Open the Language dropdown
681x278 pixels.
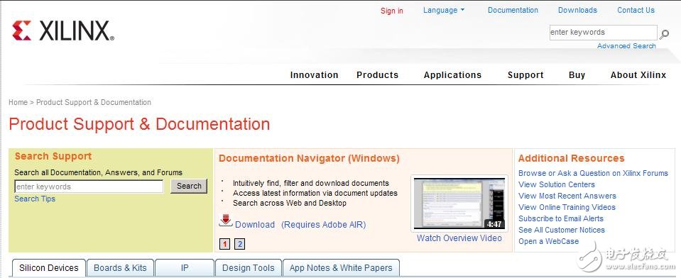(443, 10)
